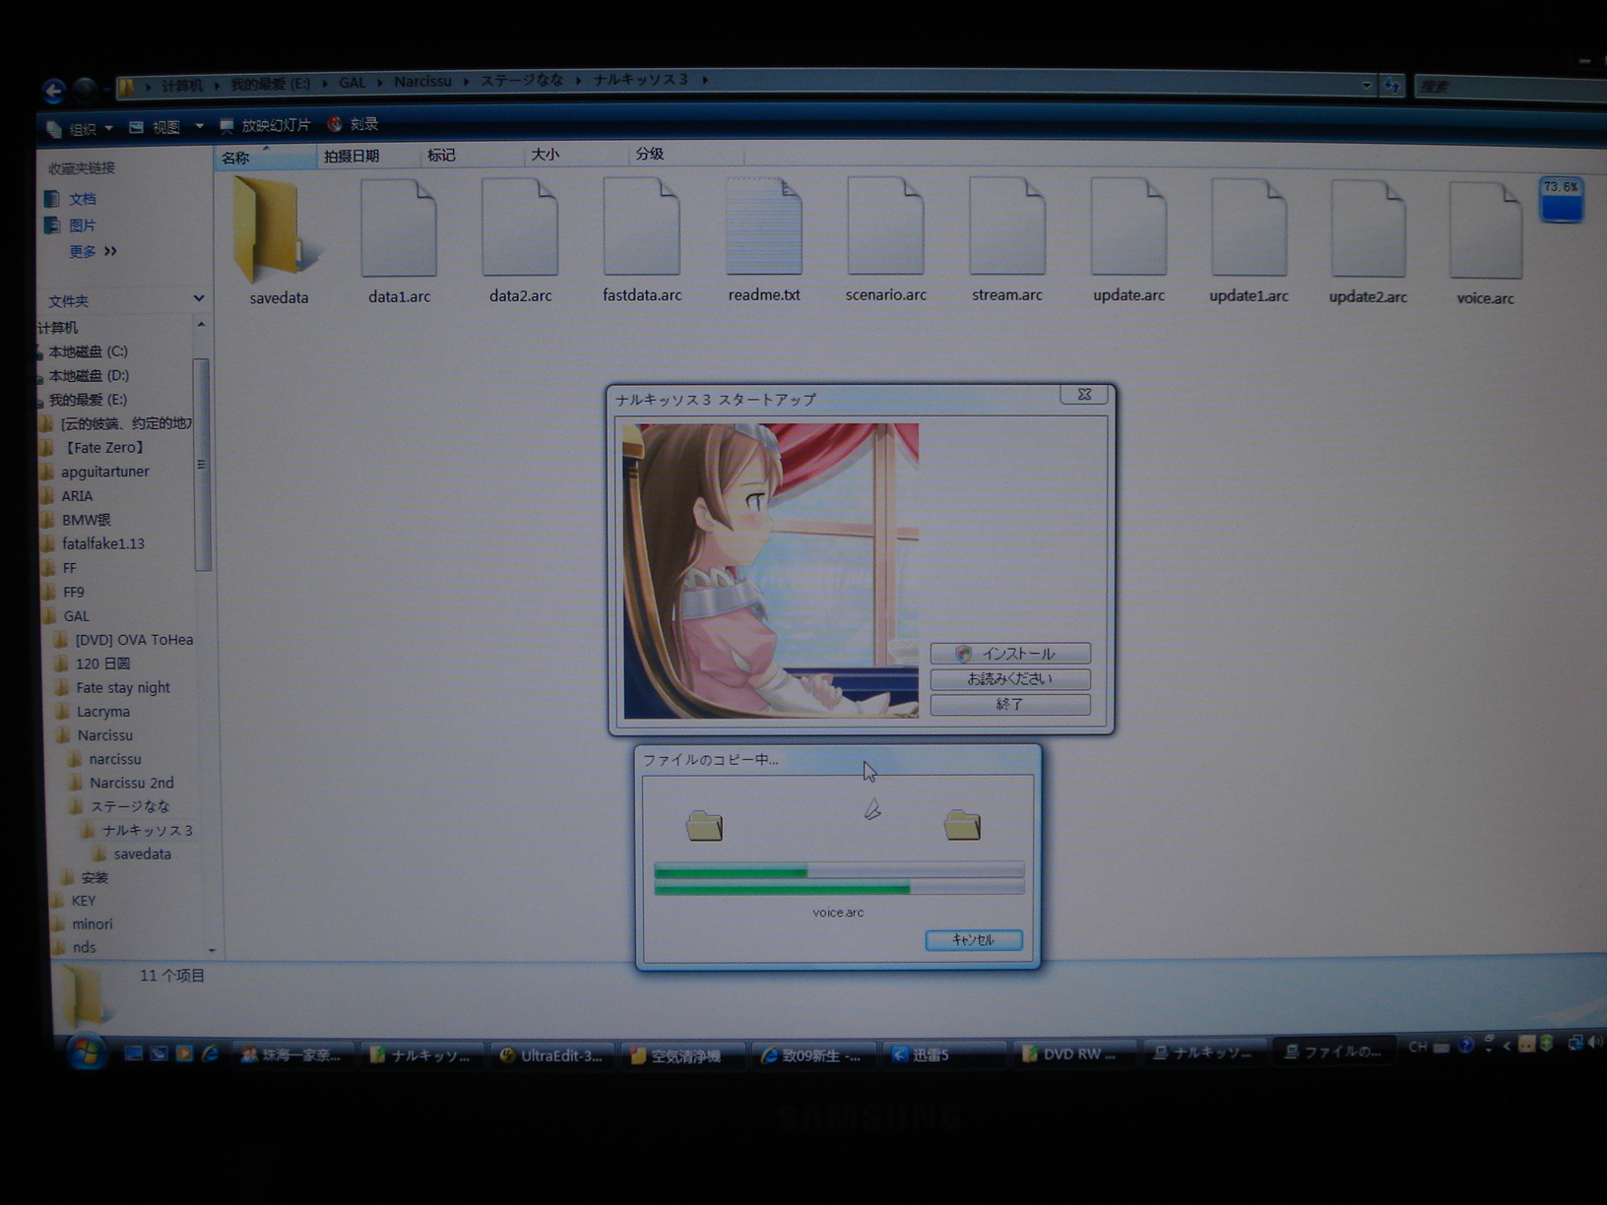Switch to UltraEdit-3... taskbar button
The width and height of the screenshot is (1607, 1205).
pyautogui.click(x=551, y=1055)
